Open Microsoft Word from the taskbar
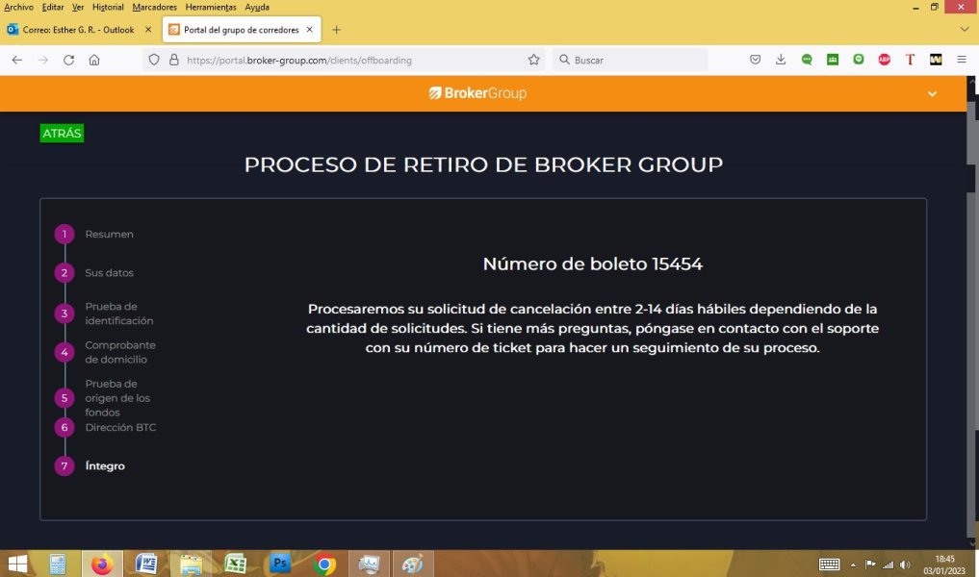 coord(146,564)
